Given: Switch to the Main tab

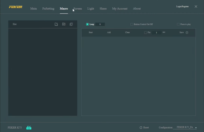Looking at the screenshot, I should 34,9.
